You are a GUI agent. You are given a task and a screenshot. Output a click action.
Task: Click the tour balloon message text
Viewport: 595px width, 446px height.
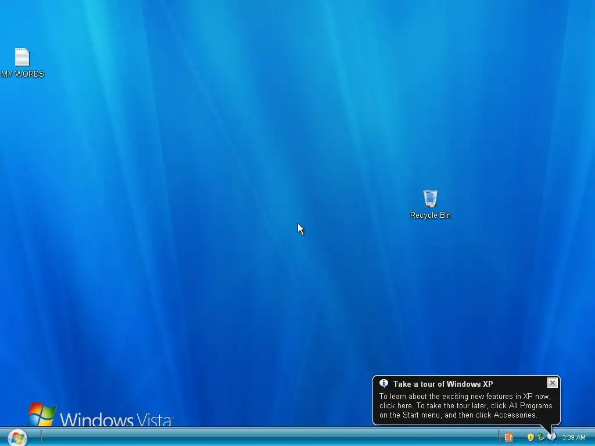[x=465, y=406]
